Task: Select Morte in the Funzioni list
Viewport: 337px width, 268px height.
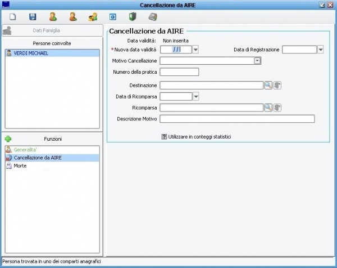Action: [x=20, y=166]
